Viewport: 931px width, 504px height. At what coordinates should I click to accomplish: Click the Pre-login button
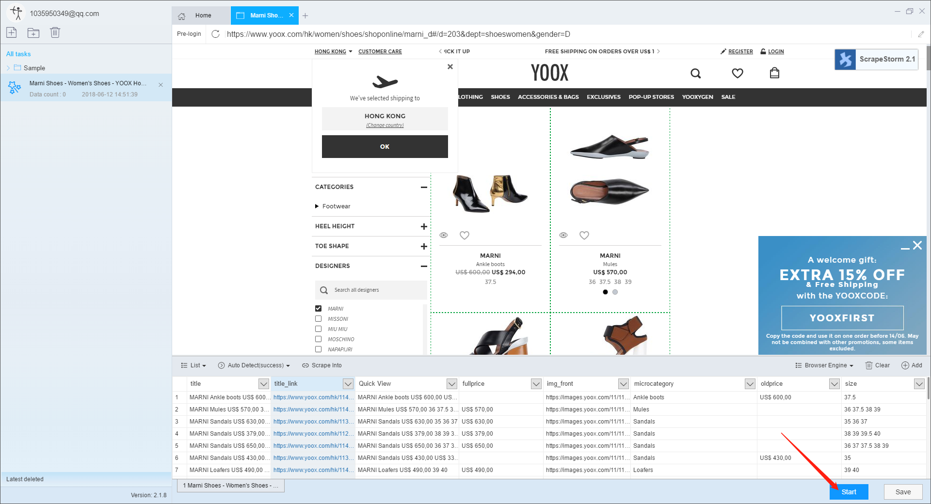coord(189,34)
